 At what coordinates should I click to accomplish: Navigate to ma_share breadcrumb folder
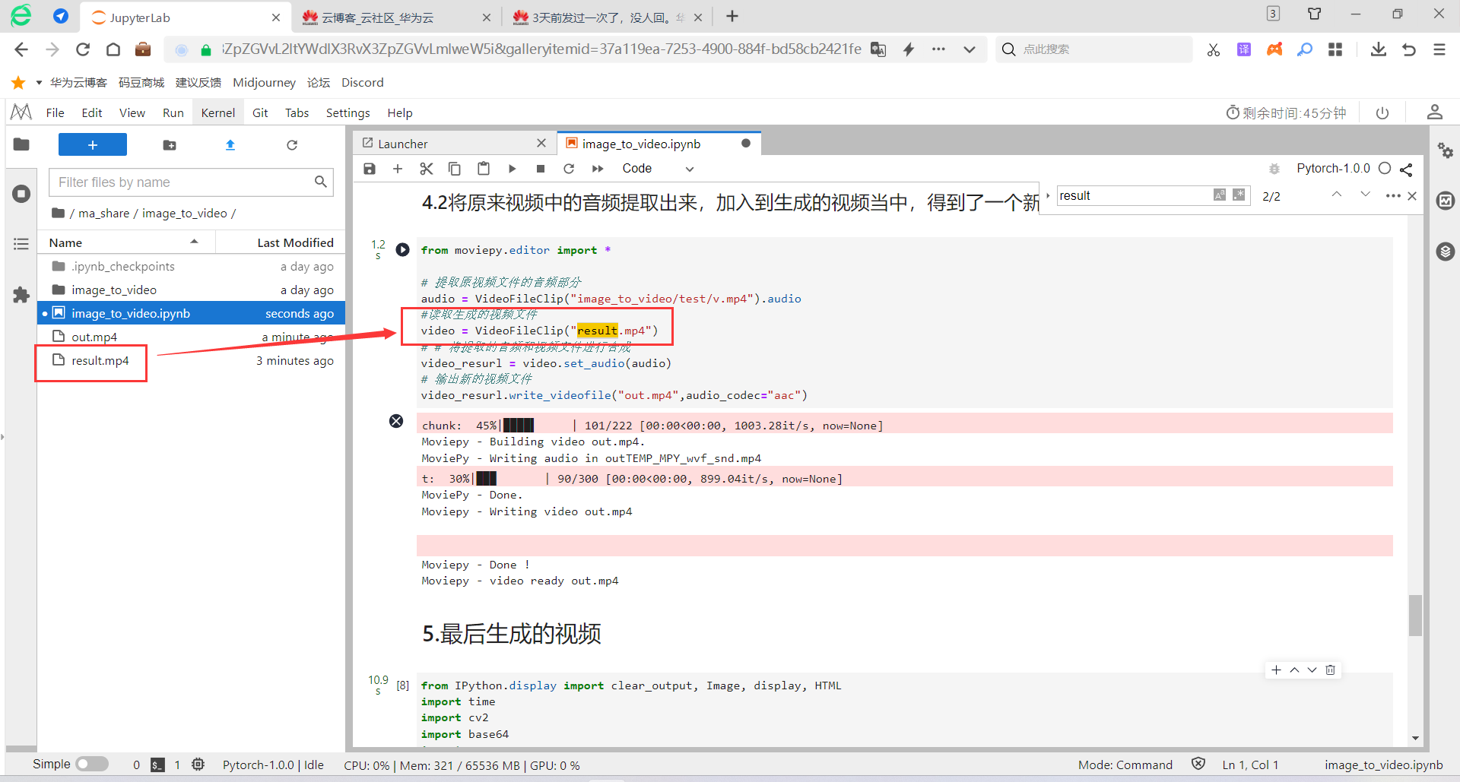tap(104, 214)
